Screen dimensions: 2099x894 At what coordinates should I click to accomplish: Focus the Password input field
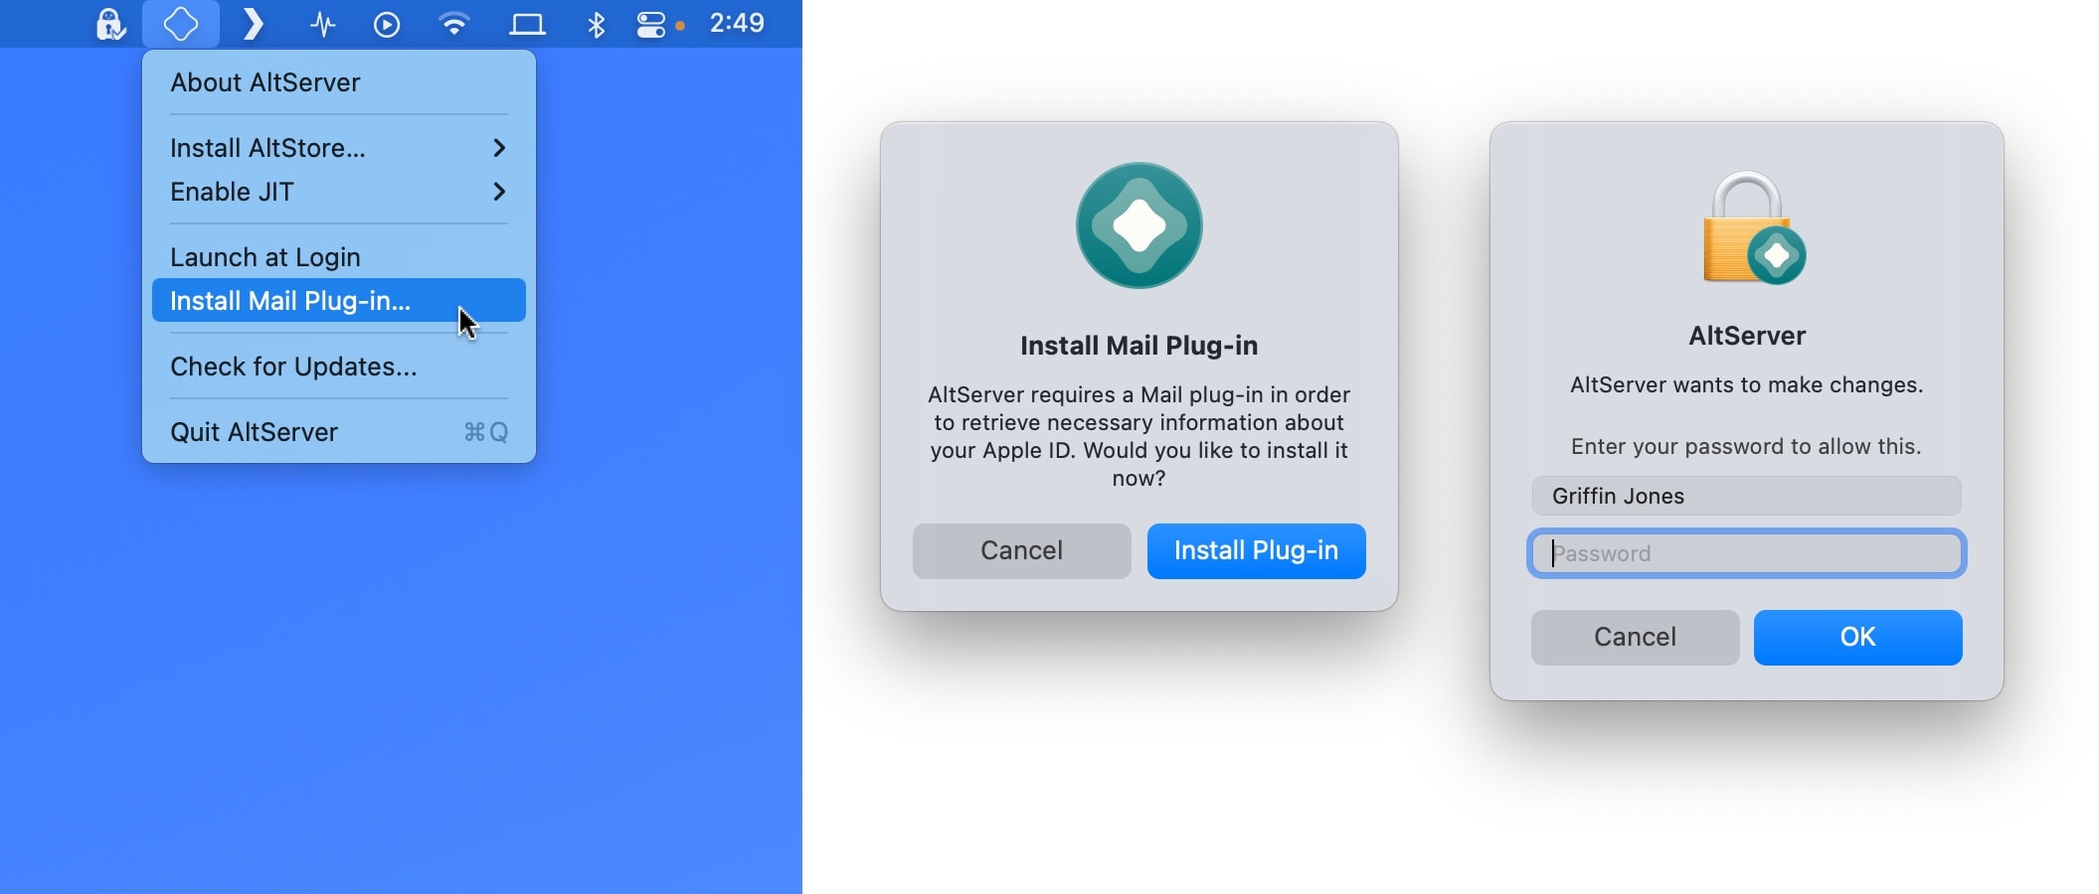tap(1746, 553)
